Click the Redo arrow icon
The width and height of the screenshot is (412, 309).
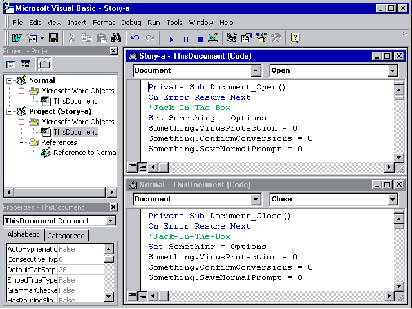(x=150, y=38)
